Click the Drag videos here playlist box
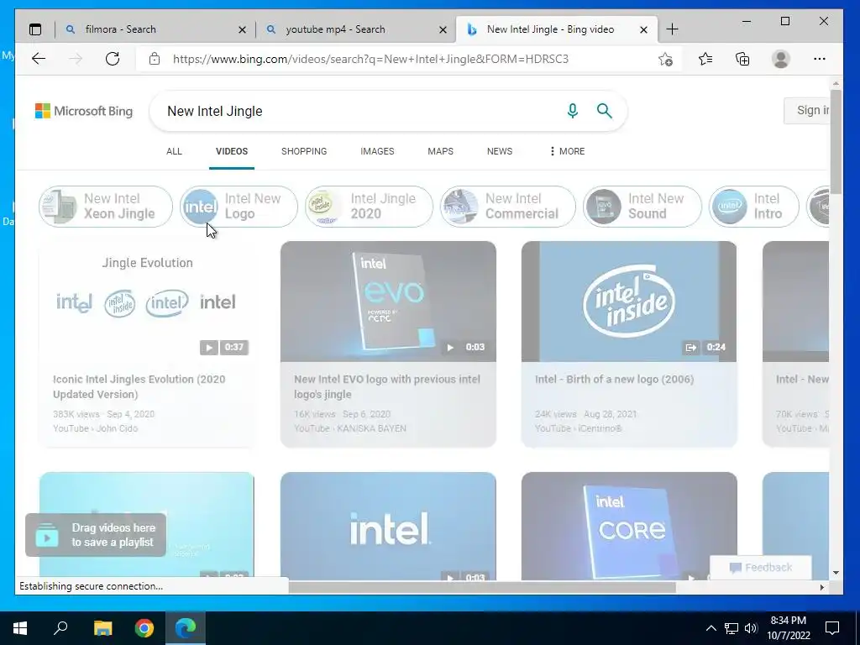The height and width of the screenshot is (645, 860). (x=96, y=535)
